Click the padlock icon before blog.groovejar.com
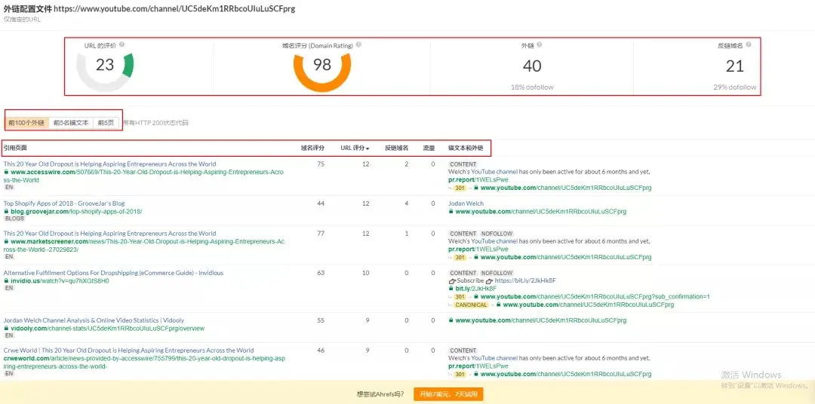815x404 pixels. [6, 212]
